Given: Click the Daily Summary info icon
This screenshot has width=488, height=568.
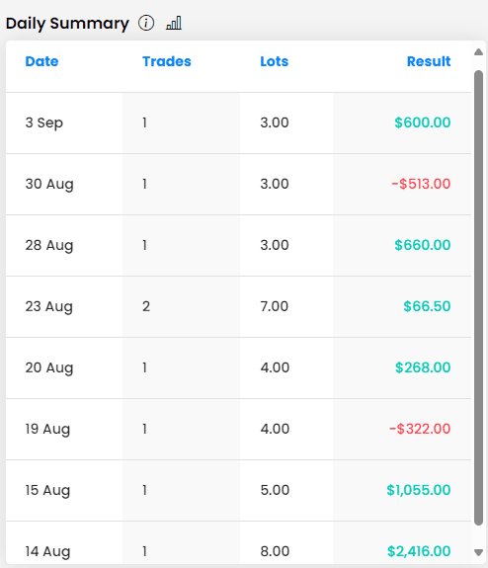Looking at the screenshot, I should pos(146,23).
